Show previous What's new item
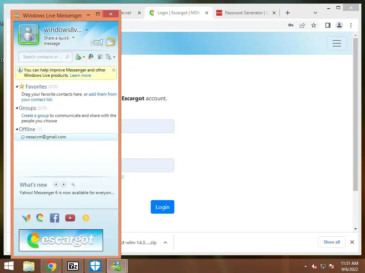This screenshot has width=365, height=273. (56, 184)
